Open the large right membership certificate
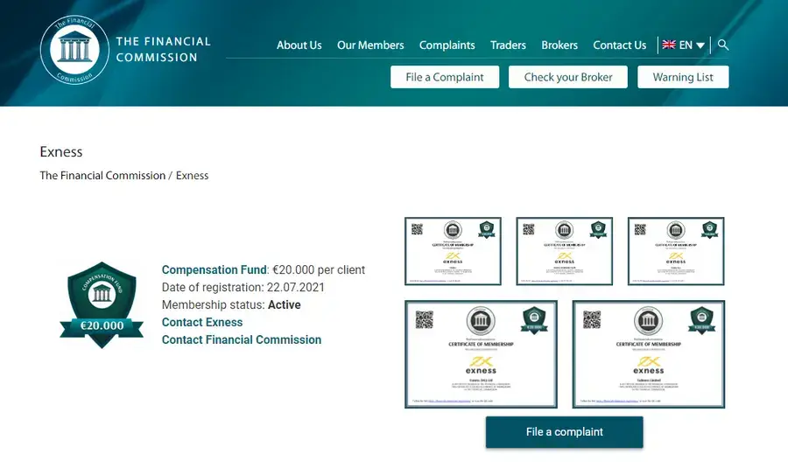This screenshot has height=475, width=788. tap(648, 354)
